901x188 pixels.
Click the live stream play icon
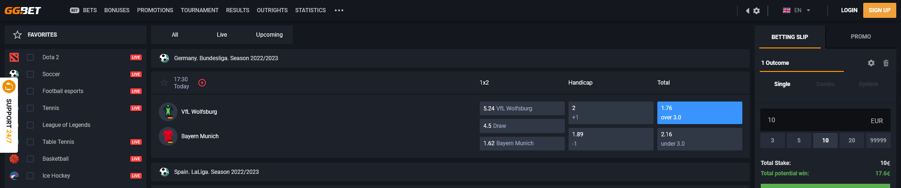[202, 83]
